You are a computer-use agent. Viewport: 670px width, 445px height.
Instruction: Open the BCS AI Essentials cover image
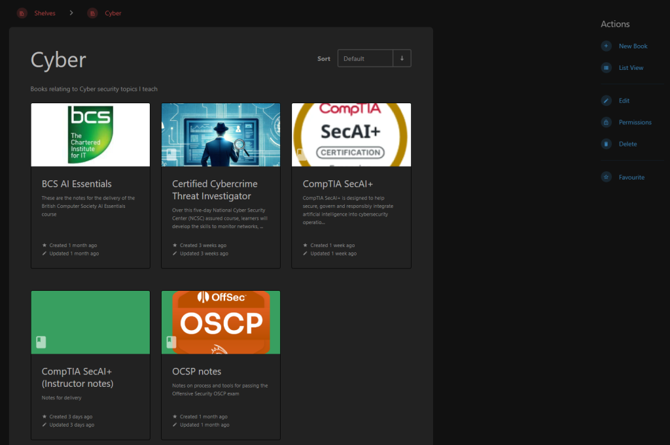(x=90, y=135)
